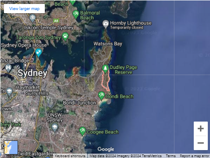Click the Iskcon Temple Sydney marker
Image resolution: width=210 pixels, height=158 pixels.
click(x=33, y=18)
